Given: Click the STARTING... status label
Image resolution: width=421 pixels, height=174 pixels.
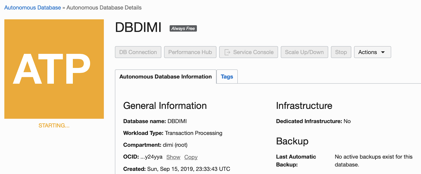Looking at the screenshot, I should coord(54,126).
